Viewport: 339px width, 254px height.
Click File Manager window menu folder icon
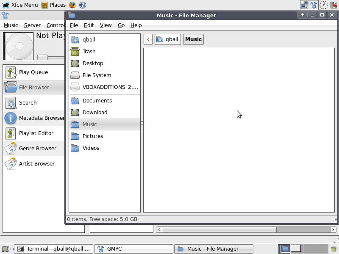(x=72, y=15)
